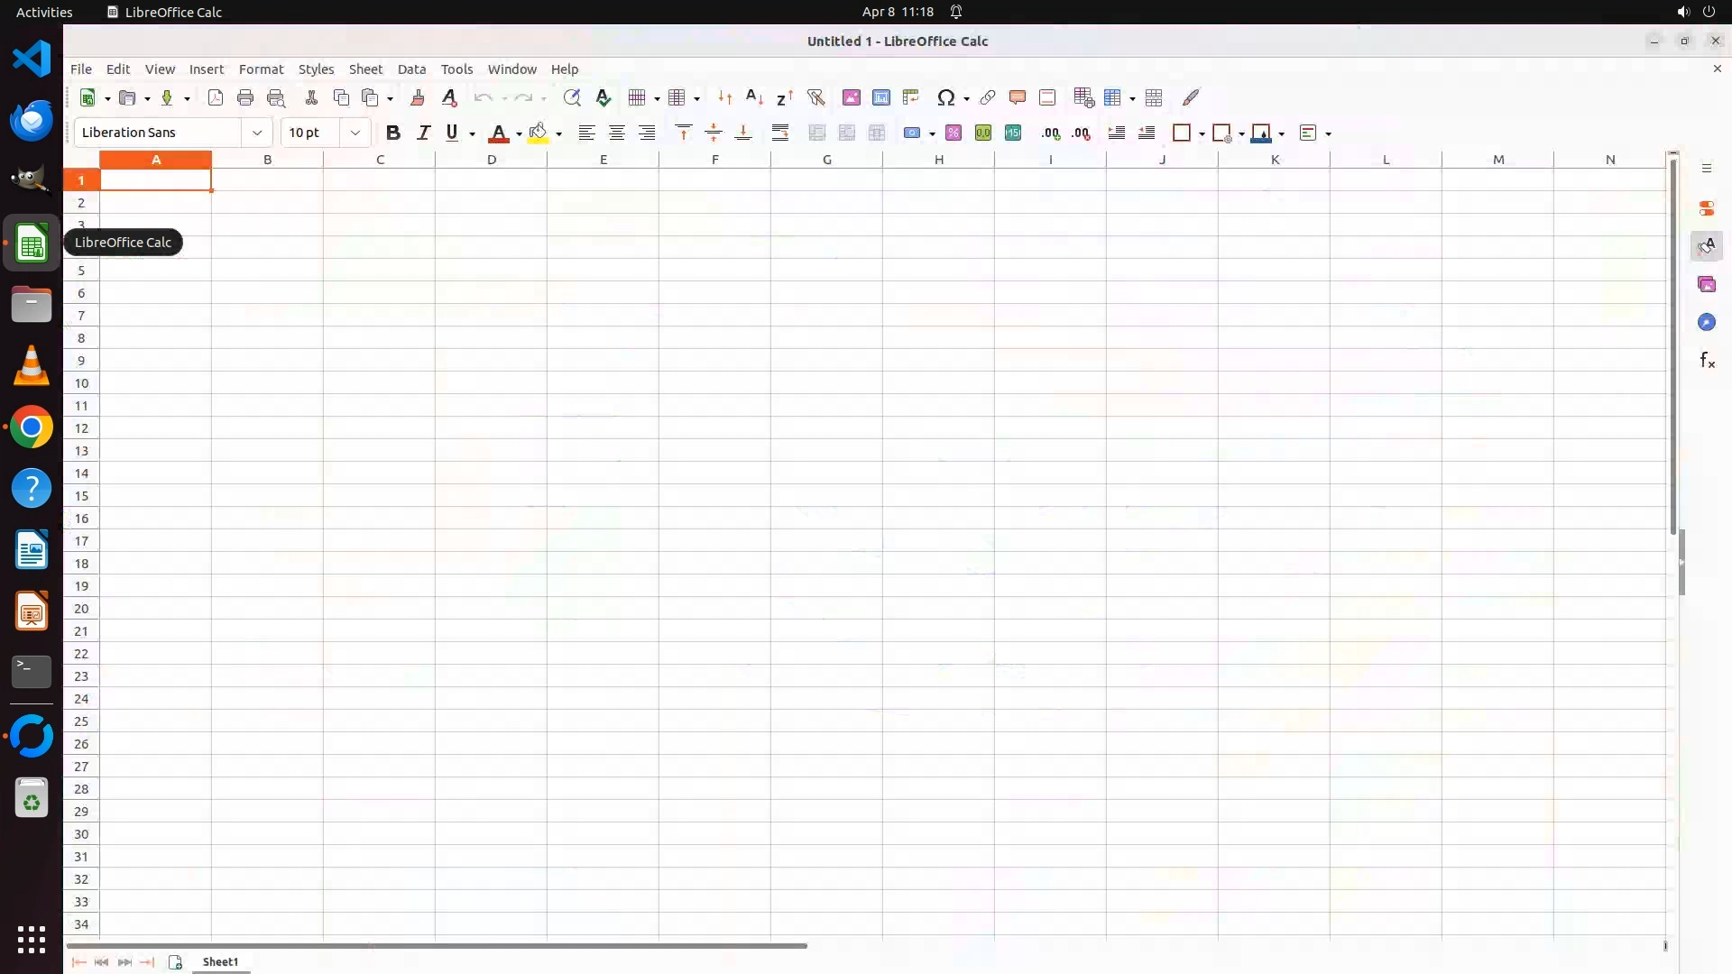The height and width of the screenshot is (974, 1732).
Task: Toggle Italic formatting
Action: click(x=423, y=133)
